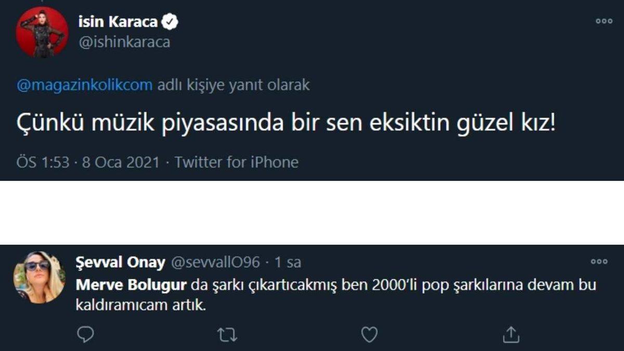Screen dimensions: 624x351
Task: Open more options on isin Karaca's tweet
Action: coord(603,20)
